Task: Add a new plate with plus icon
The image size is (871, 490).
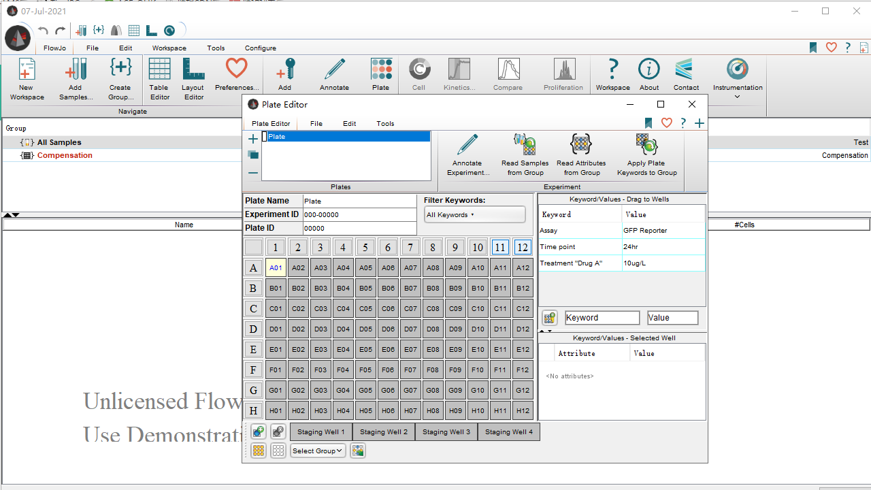Action: pyautogui.click(x=253, y=139)
